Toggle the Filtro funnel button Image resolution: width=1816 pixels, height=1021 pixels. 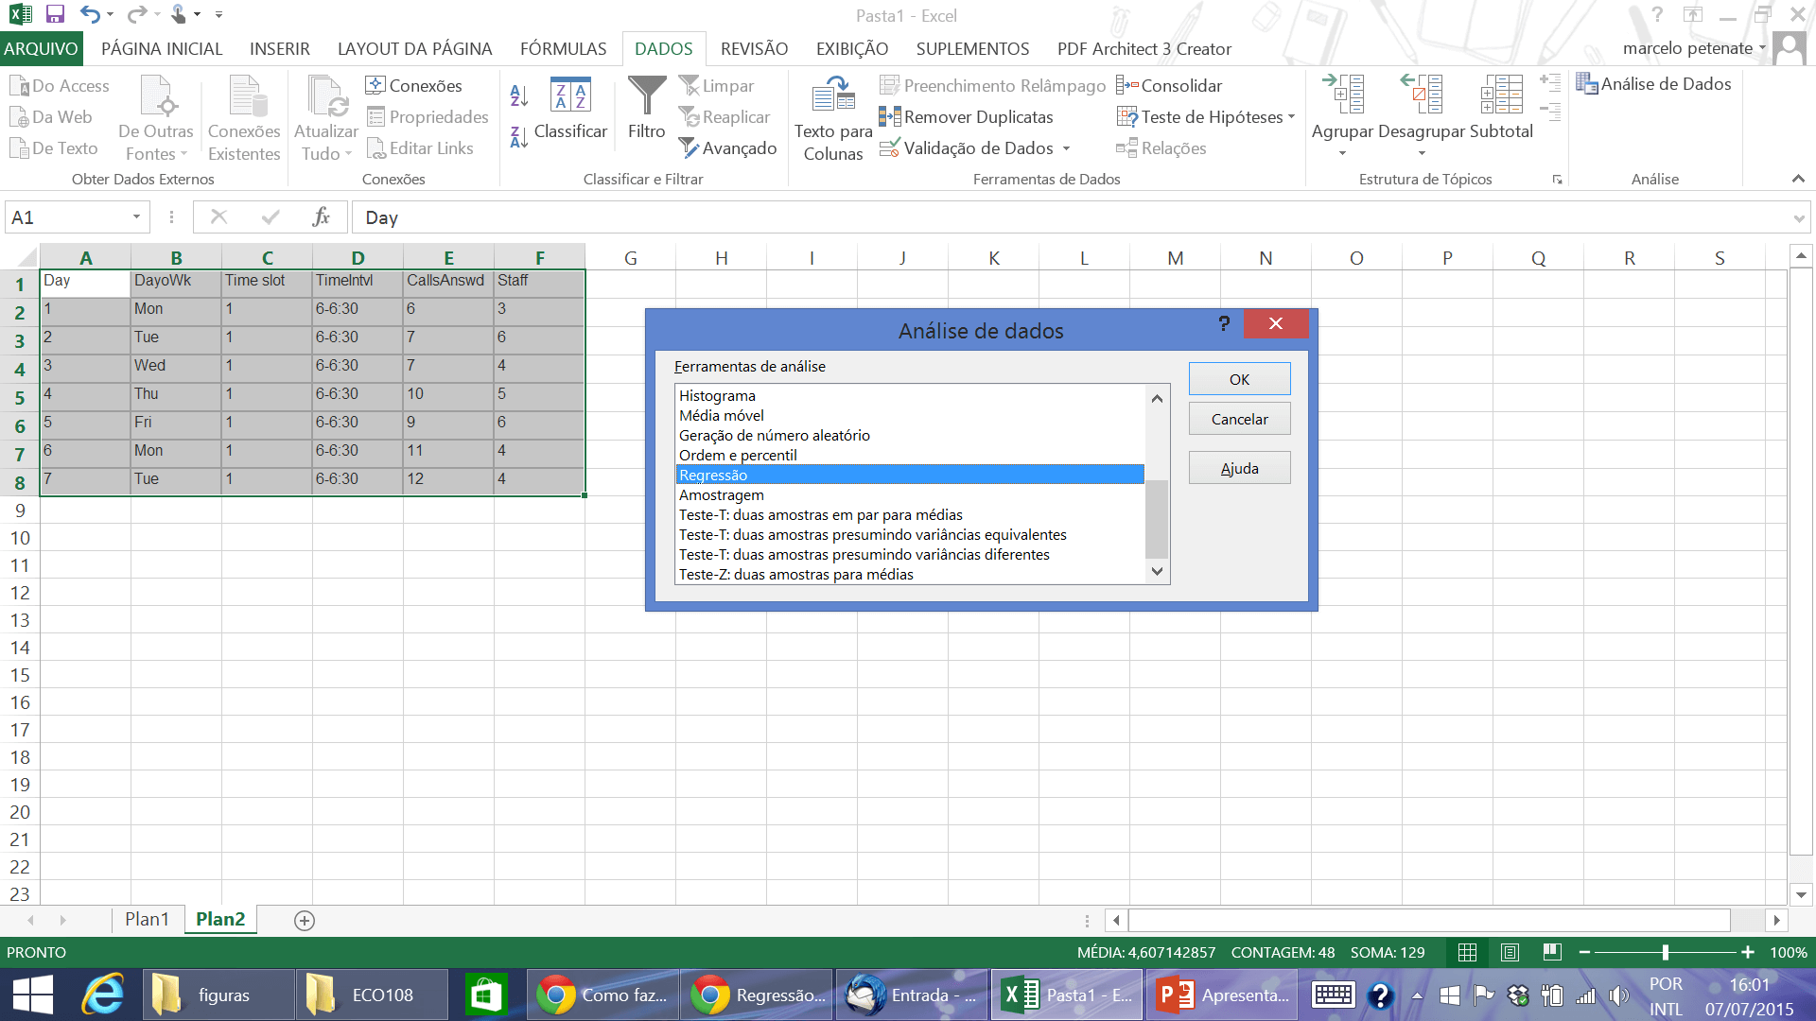click(647, 110)
